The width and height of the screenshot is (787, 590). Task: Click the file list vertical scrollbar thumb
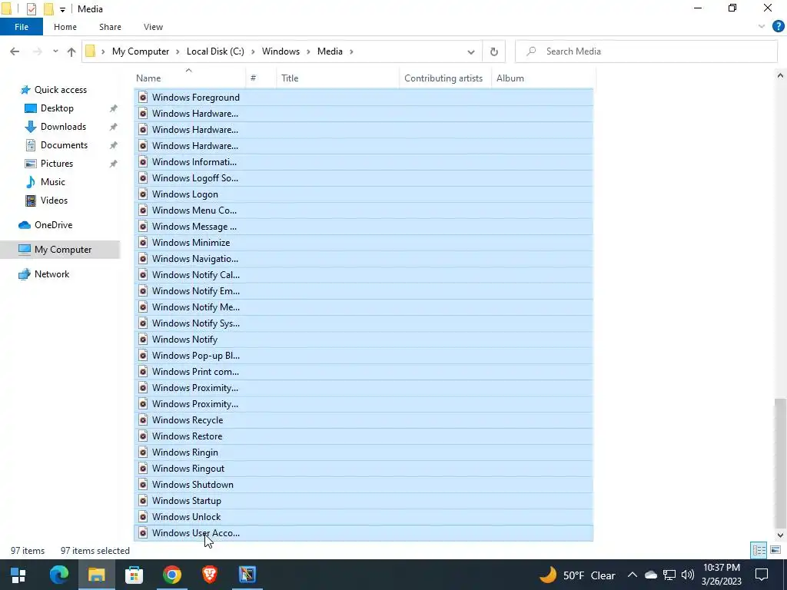click(x=780, y=462)
